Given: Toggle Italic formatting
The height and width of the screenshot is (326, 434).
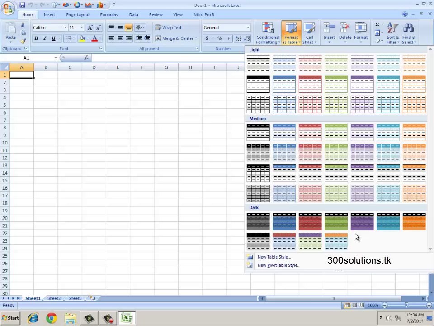Looking at the screenshot, I should point(45,38).
